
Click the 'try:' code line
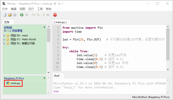(x=66, y=47)
